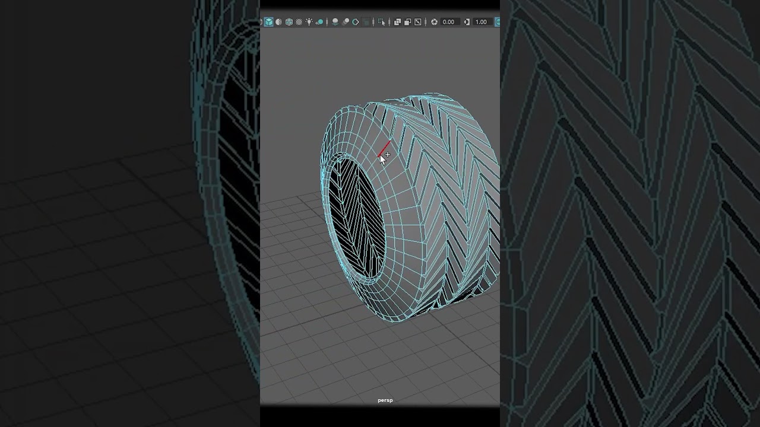760x427 pixels.
Task: Enable Wireframe on Shaded cube icon
Action: 289,22
